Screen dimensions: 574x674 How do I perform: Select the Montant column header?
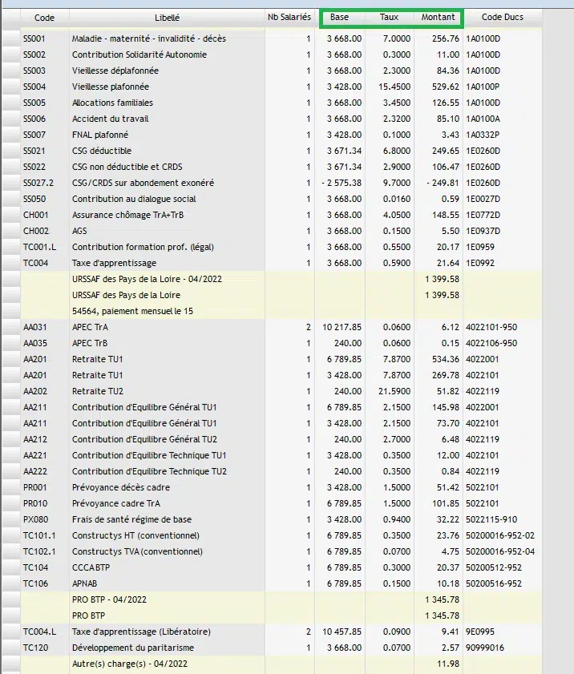(438, 17)
